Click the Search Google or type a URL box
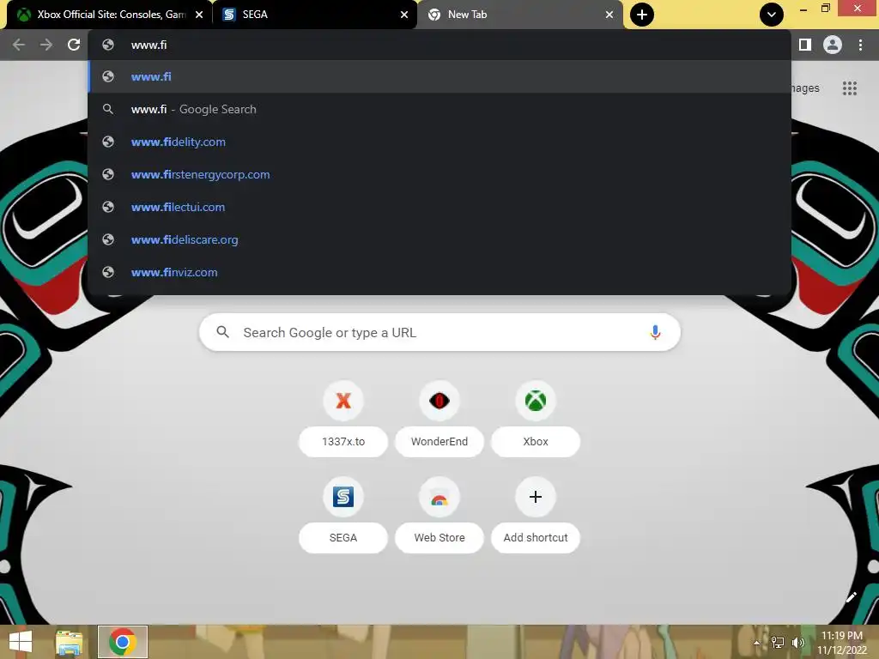The width and height of the screenshot is (879, 659). click(439, 332)
